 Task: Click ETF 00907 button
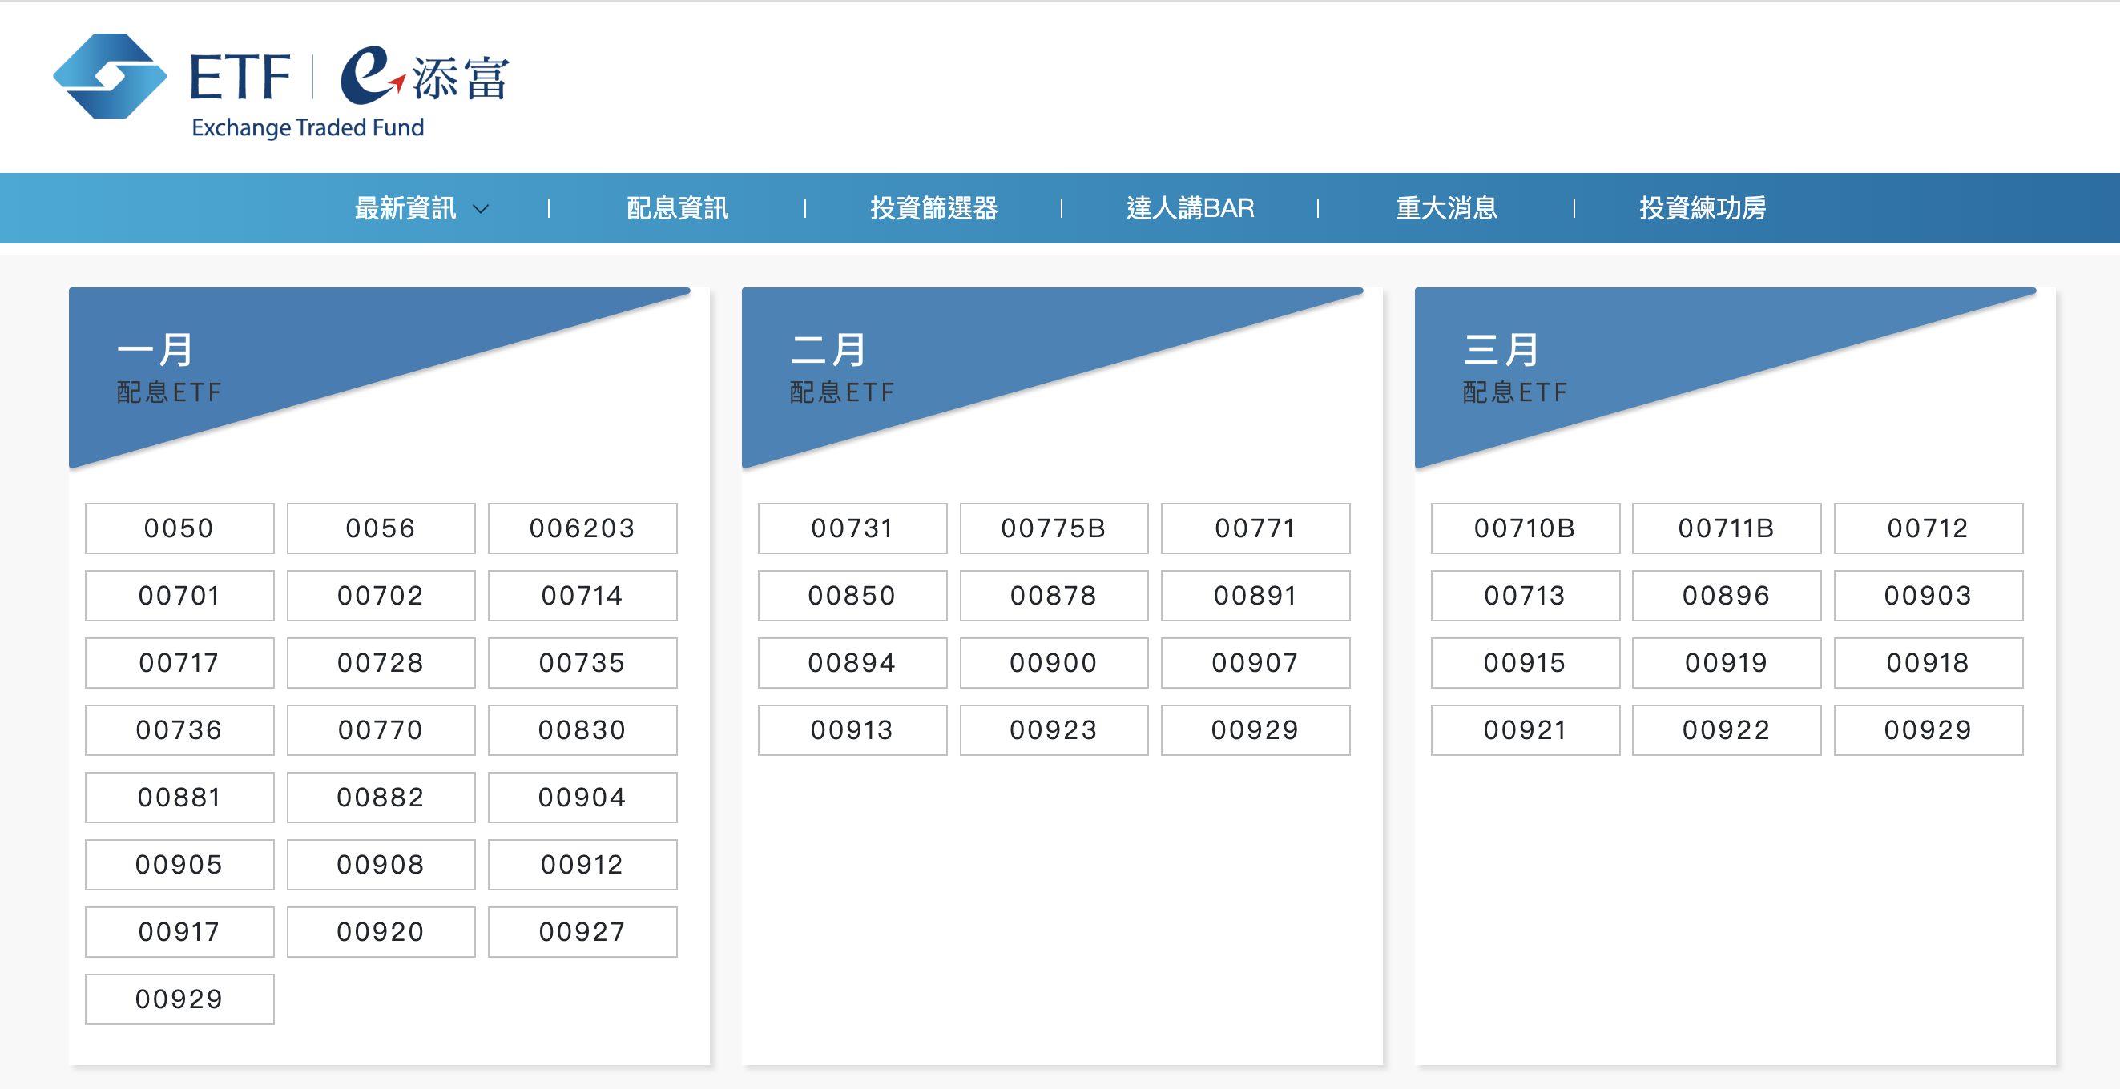[x=1255, y=663]
